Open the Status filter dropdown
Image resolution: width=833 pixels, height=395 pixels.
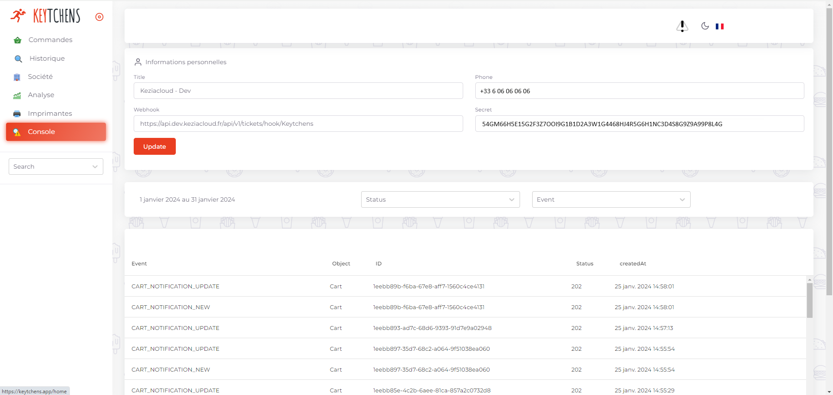tap(440, 199)
